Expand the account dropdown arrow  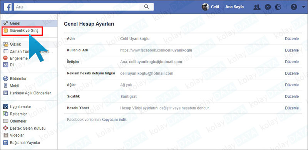[303, 7]
